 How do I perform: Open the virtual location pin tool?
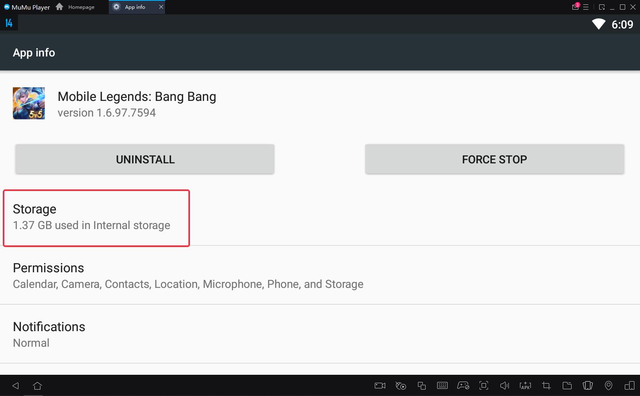(608, 386)
